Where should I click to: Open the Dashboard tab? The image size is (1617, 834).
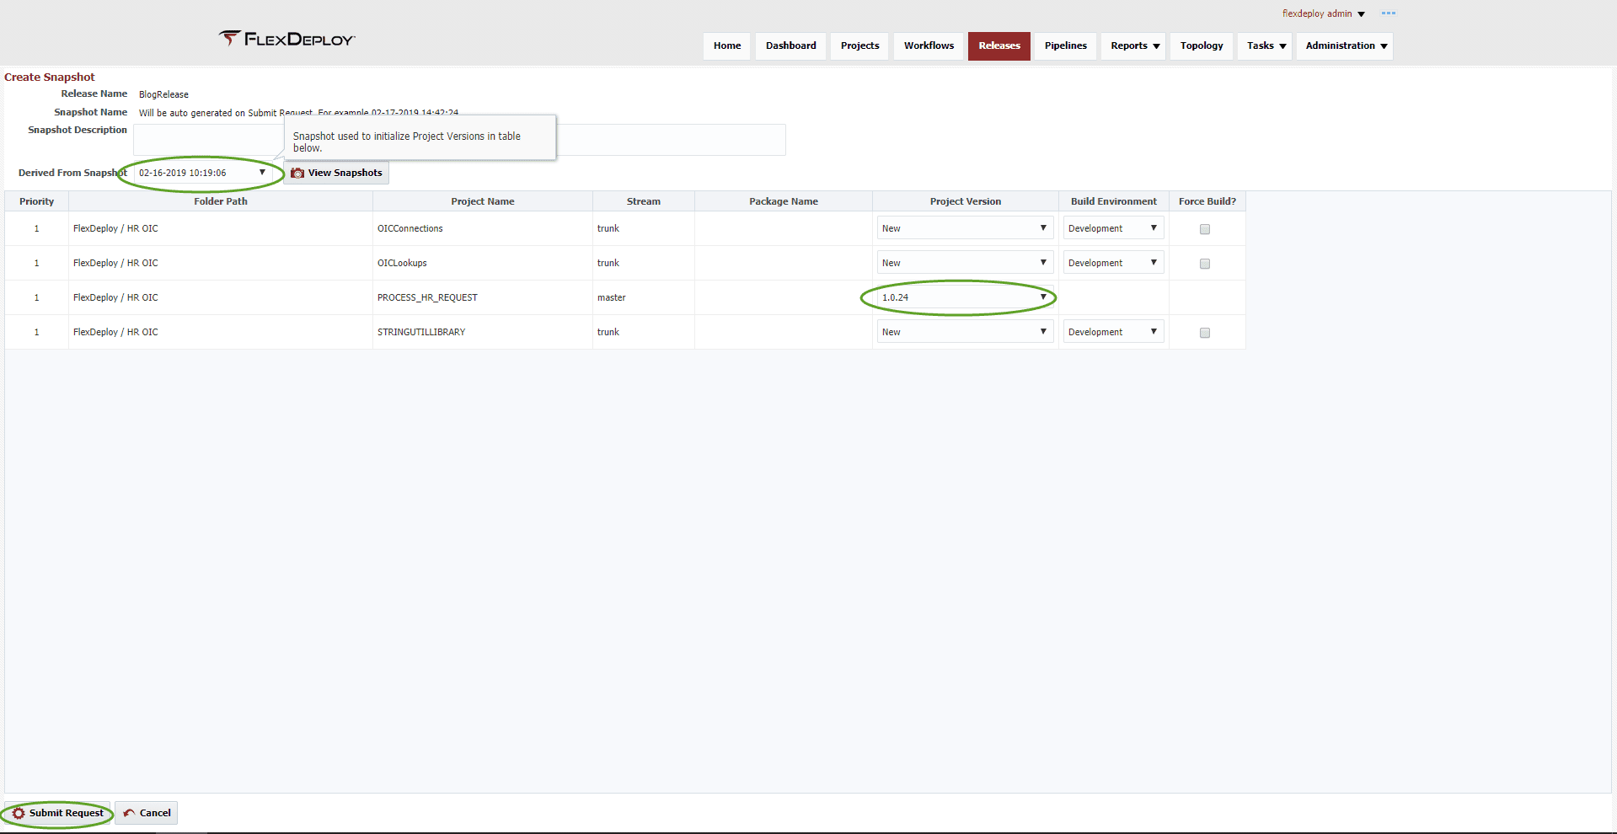pos(790,45)
